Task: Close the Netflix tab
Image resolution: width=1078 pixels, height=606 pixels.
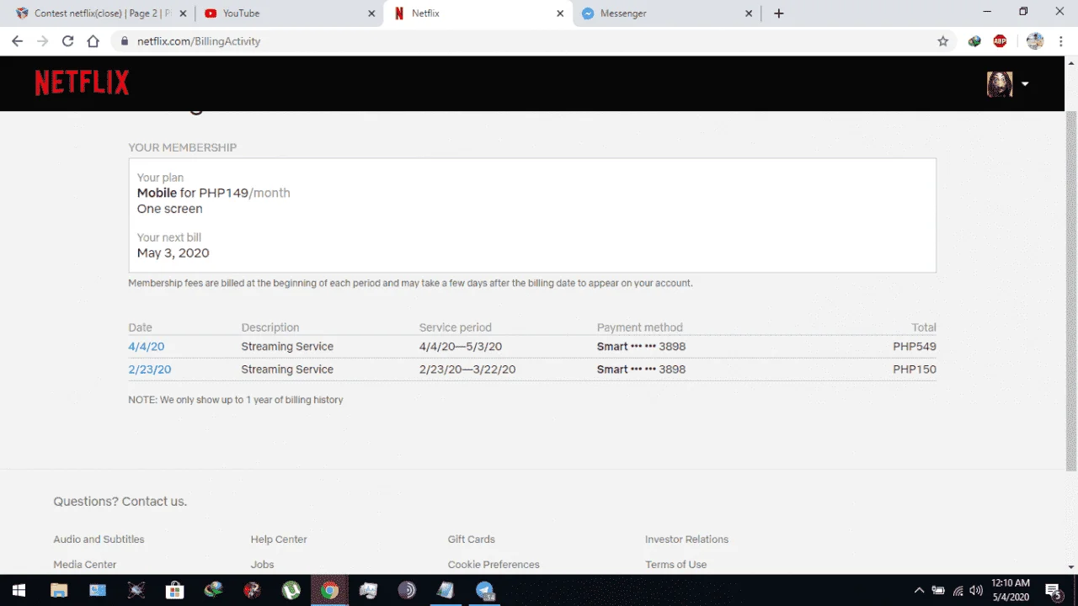Action: tap(561, 13)
